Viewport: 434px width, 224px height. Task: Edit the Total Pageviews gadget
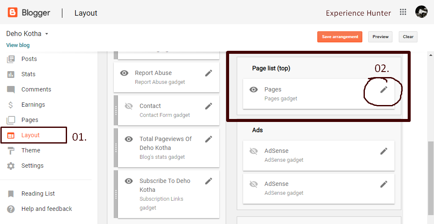[208, 139]
